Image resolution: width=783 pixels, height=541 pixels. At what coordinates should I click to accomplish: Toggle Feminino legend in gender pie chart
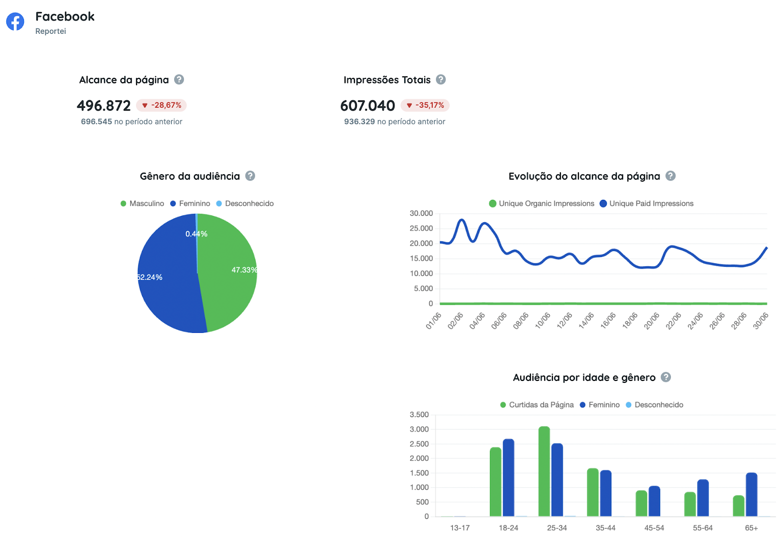point(190,203)
